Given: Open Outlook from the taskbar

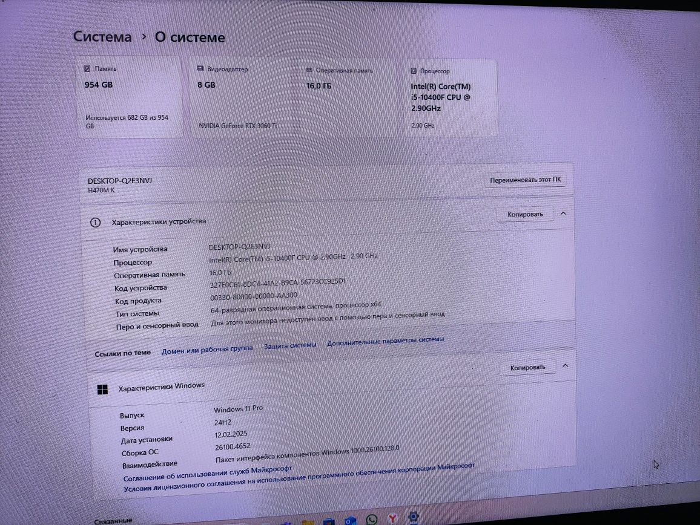Looking at the screenshot, I should (351, 521).
